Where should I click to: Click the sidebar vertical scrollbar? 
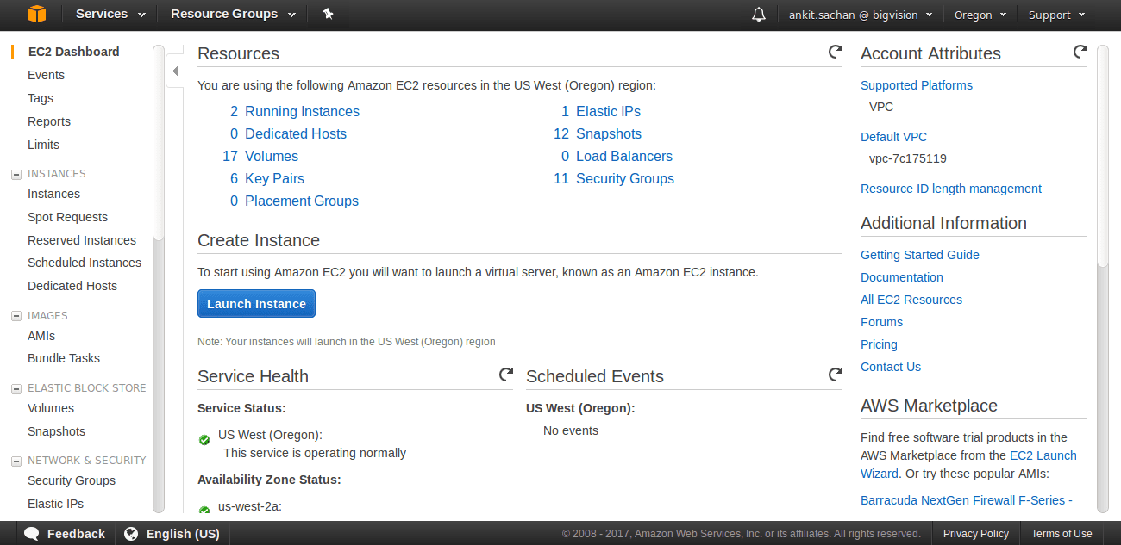pos(158,143)
